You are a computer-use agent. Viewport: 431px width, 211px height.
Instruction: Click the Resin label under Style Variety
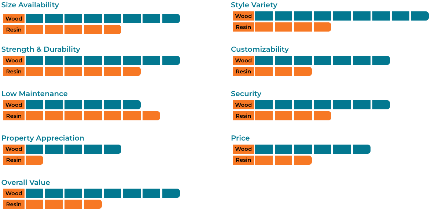click(x=243, y=27)
